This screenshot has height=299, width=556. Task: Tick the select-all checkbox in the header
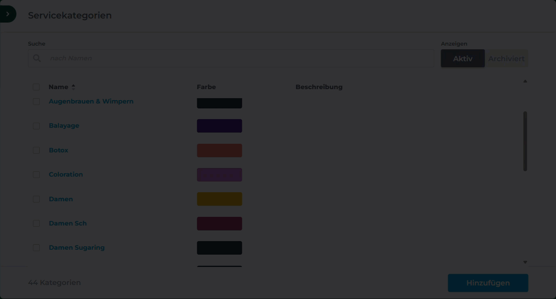pos(36,87)
